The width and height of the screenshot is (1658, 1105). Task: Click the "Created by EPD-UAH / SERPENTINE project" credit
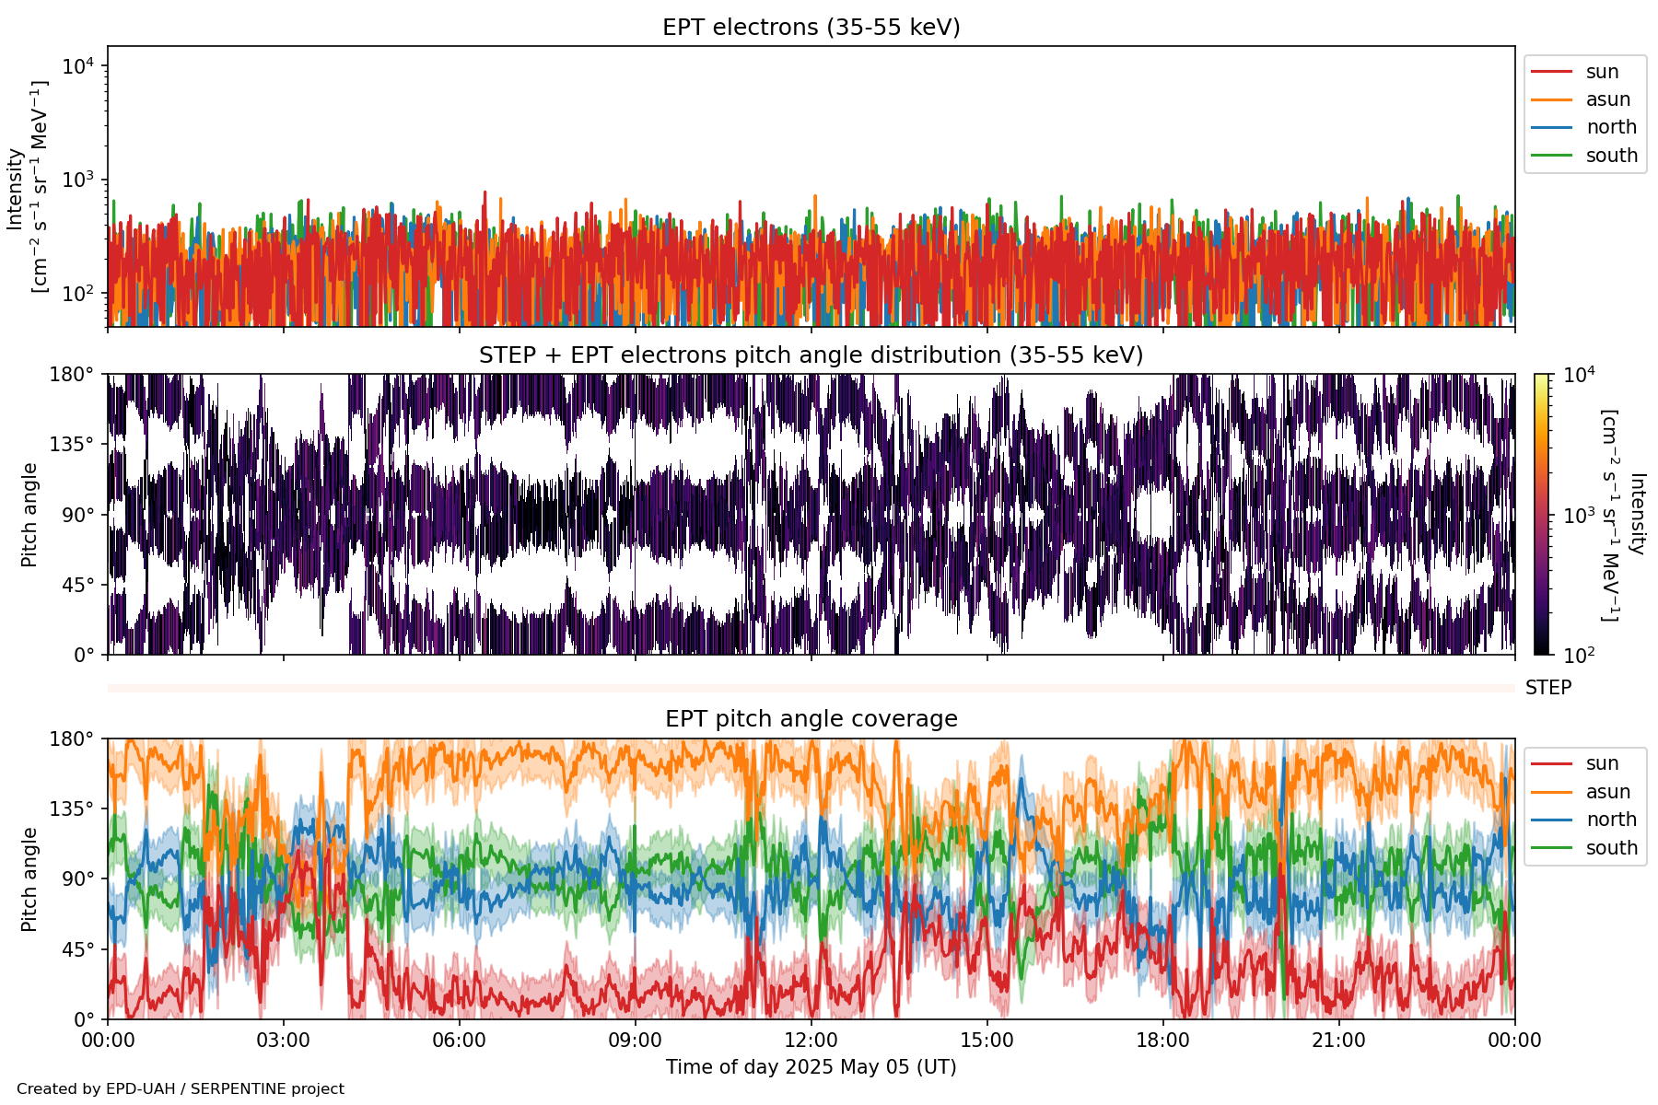point(181,1088)
